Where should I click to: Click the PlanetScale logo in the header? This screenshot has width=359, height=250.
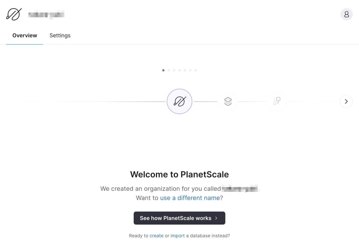coord(14,14)
